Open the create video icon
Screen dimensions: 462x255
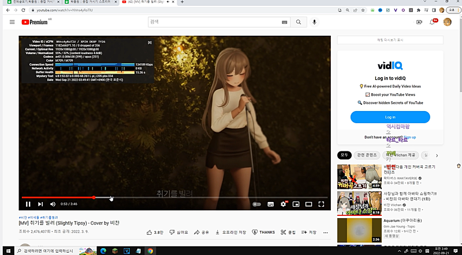pyautogui.click(x=419, y=22)
